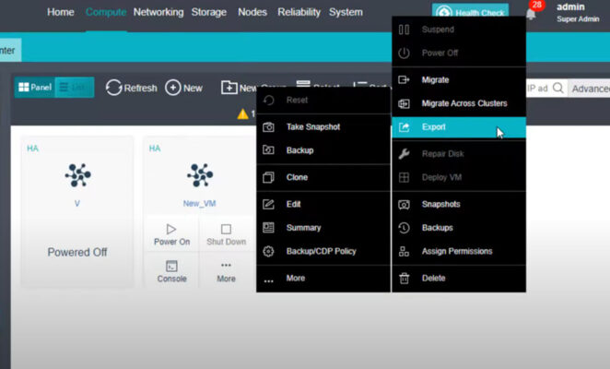
Task: Open Backup/CDP Policy
Action: 323,251
